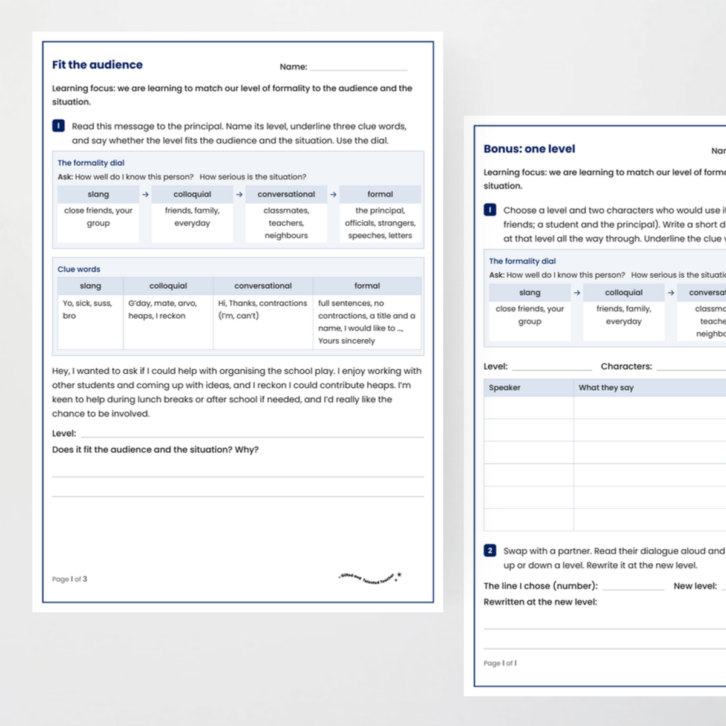The height and width of the screenshot is (726, 726).
Task: Click the Level answer line under the passage
Action: [x=252, y=433]
